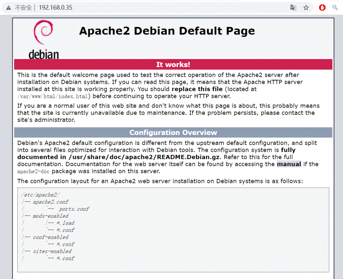
Task: Click the mods-enabled entry in the layout
Action: [51, 216]
